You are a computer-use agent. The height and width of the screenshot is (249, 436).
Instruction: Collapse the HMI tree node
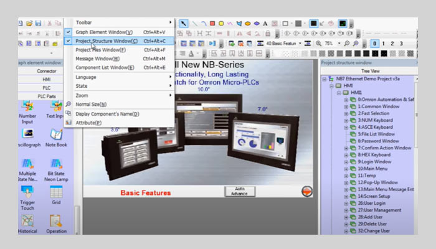331,86
